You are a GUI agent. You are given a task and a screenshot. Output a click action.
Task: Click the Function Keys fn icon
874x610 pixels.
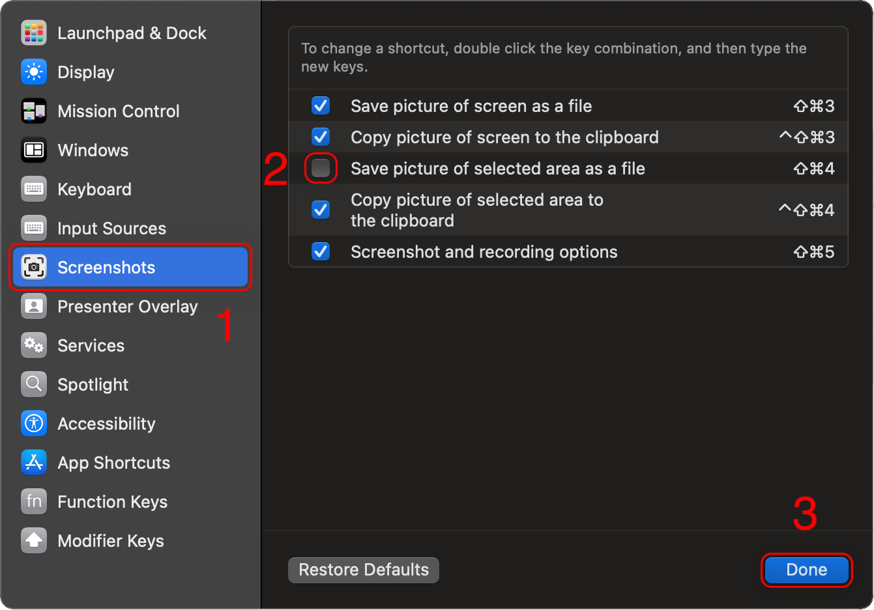click(x=34, y=502)
